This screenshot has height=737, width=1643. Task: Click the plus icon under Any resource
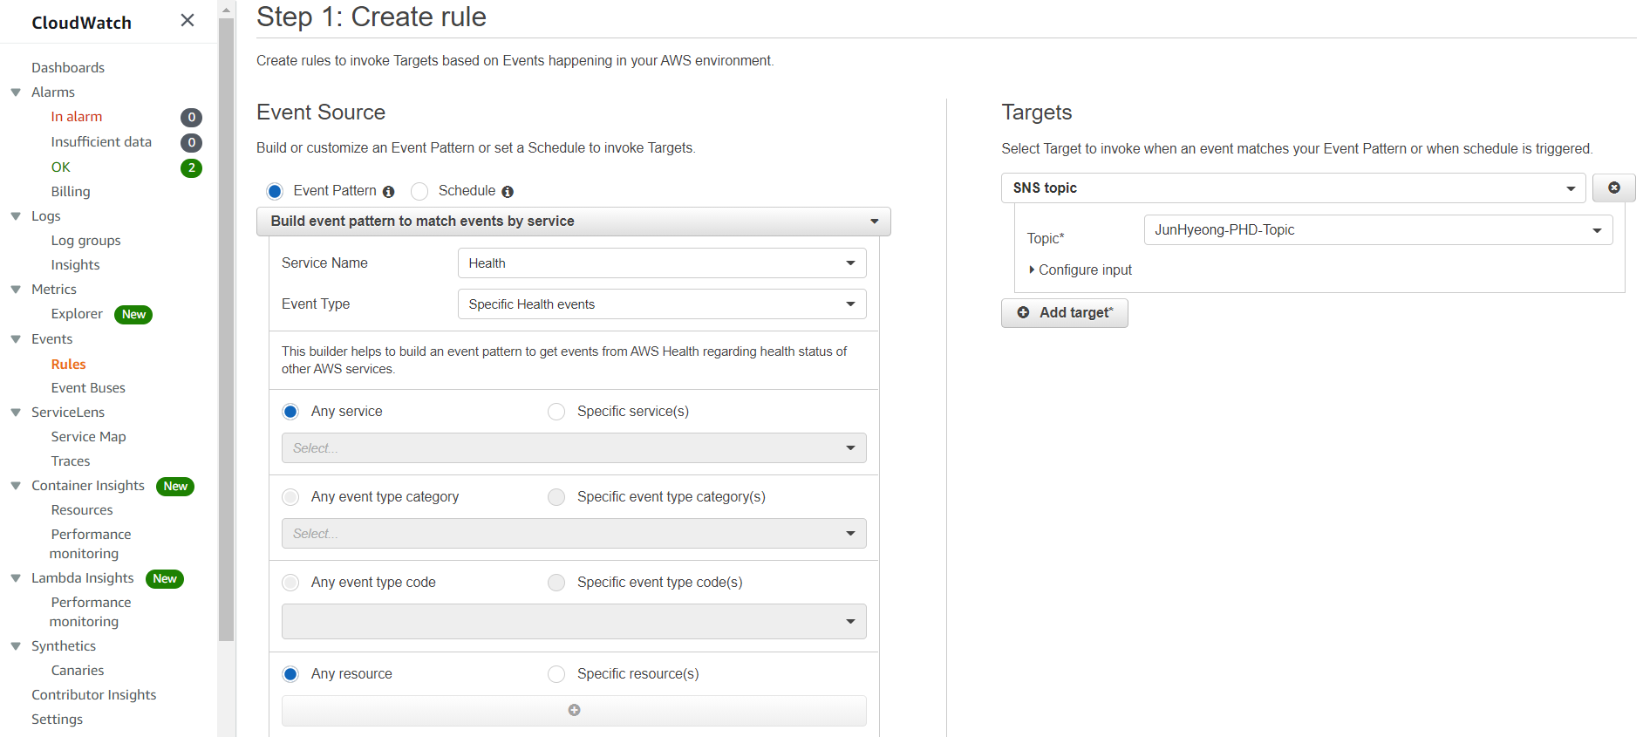574,710
